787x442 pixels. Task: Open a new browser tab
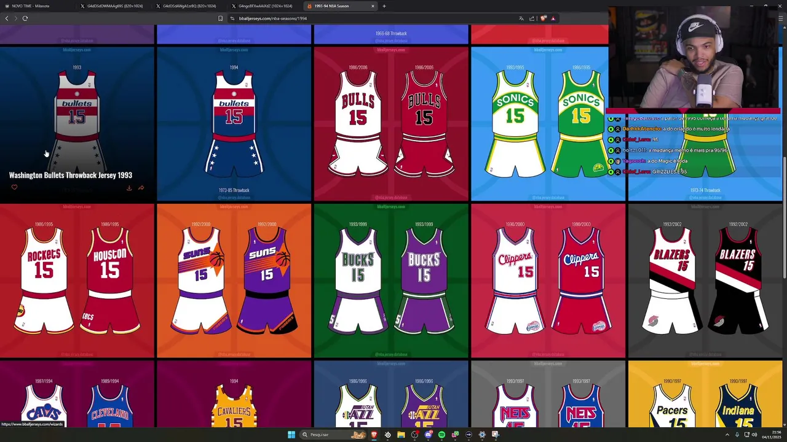pyautogui.click(x=384, y=6)
